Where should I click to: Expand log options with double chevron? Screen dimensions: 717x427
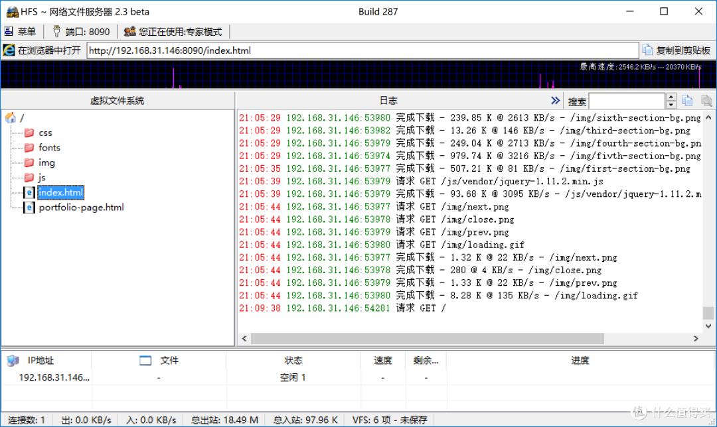point(555,101)
